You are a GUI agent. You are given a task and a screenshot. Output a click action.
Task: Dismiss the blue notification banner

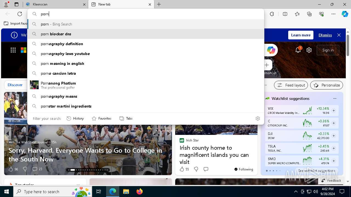[325, 35]
